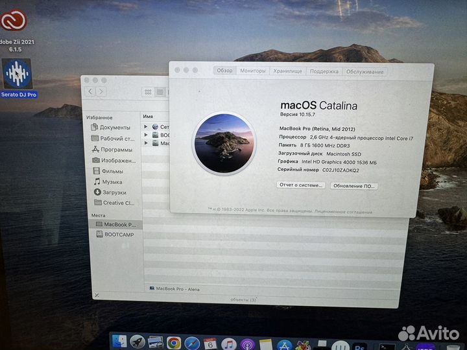Switch Finder to list view
The height and width of the screenshot is (350, 467).
[x=160, y=92]
